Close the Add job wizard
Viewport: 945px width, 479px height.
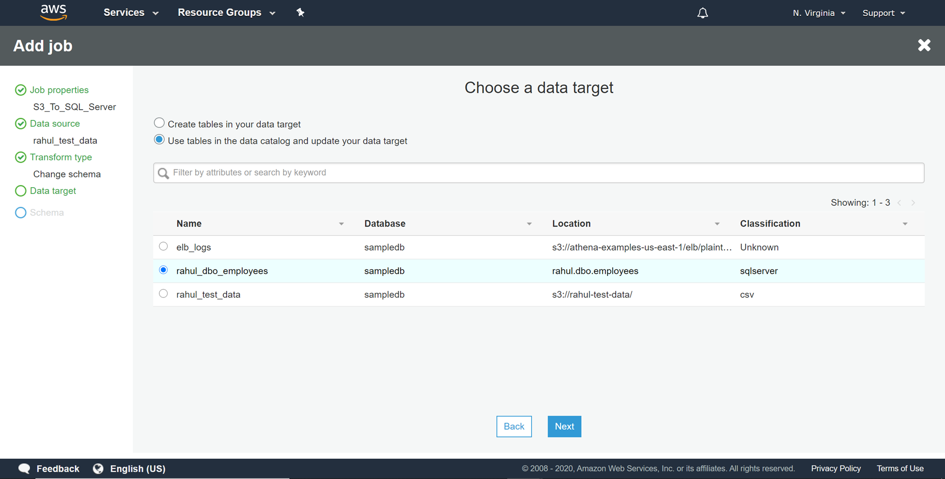924,45
